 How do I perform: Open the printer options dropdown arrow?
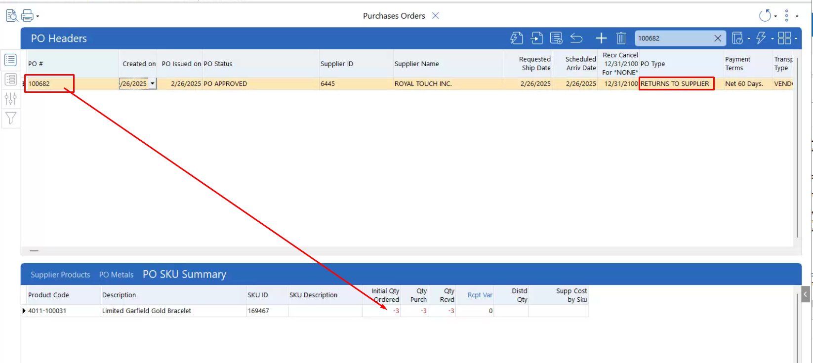click(38, 16)
